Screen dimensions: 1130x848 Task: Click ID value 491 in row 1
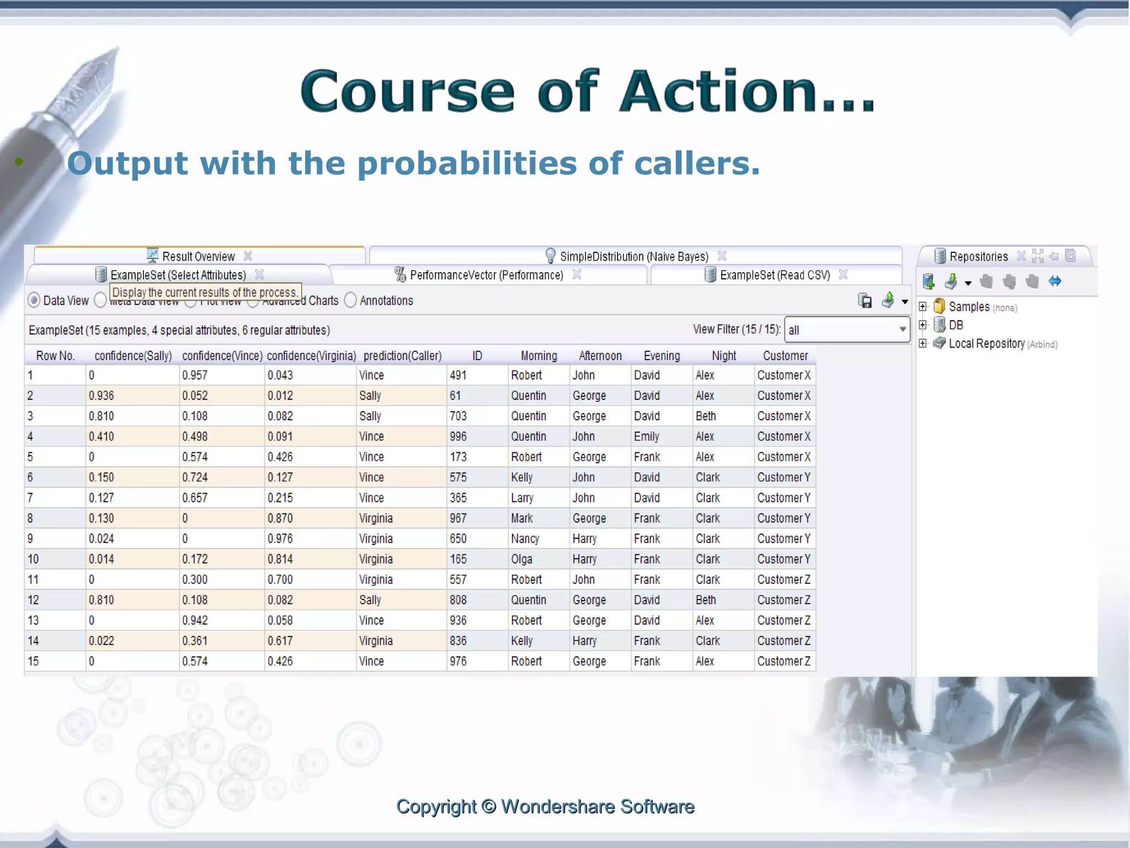pos(478,375)
